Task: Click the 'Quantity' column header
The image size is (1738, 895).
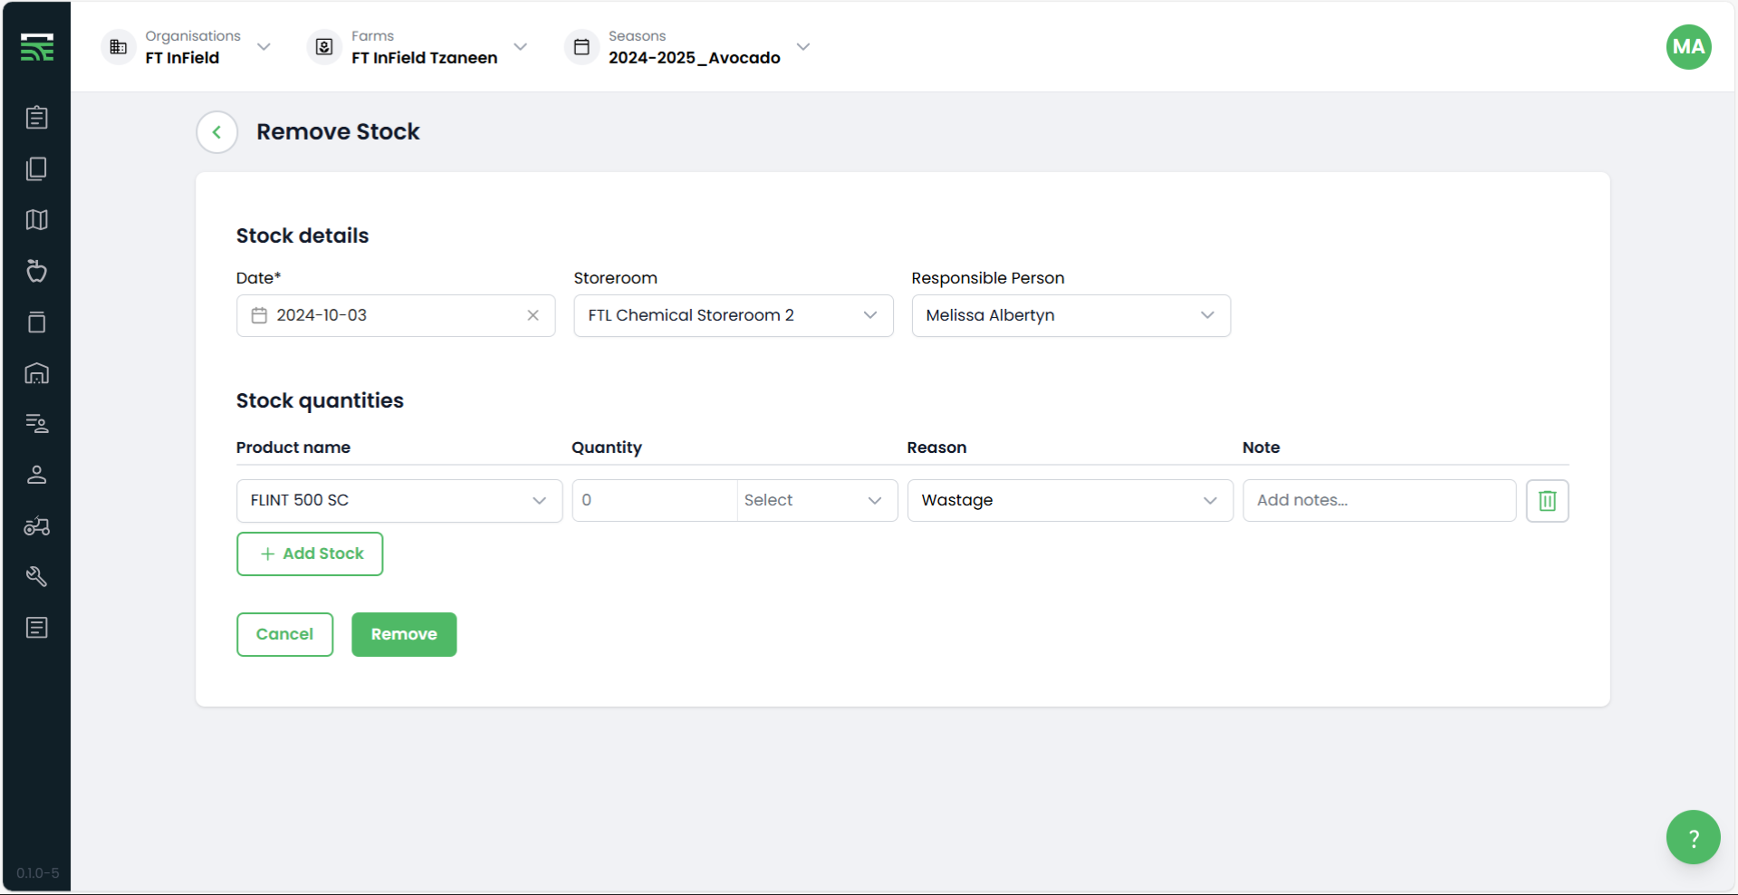Action: point(607,447)
